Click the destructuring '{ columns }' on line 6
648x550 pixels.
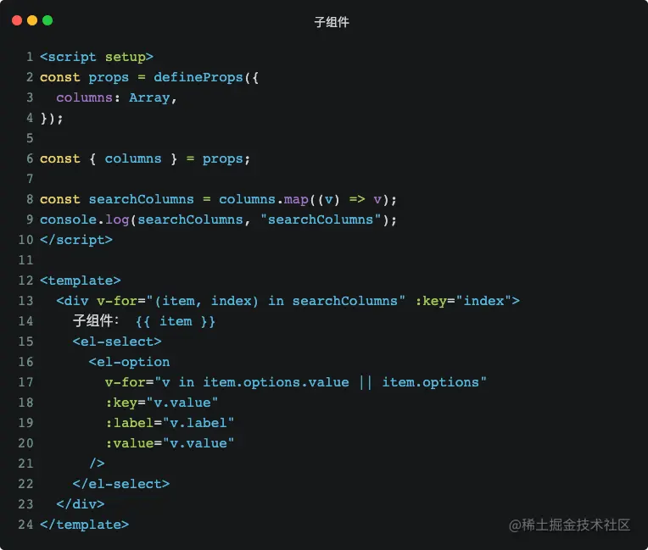[133, 158]
